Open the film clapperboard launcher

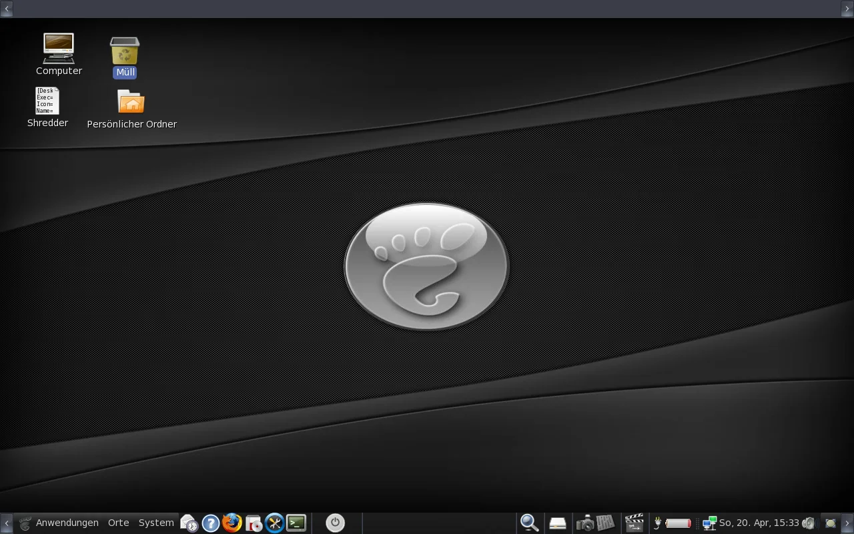click(634, 523)
